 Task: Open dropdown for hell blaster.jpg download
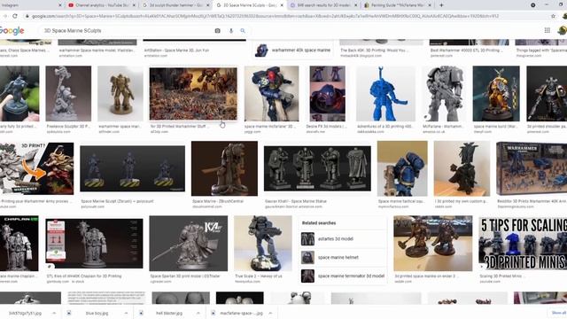[x=198, y=313]
